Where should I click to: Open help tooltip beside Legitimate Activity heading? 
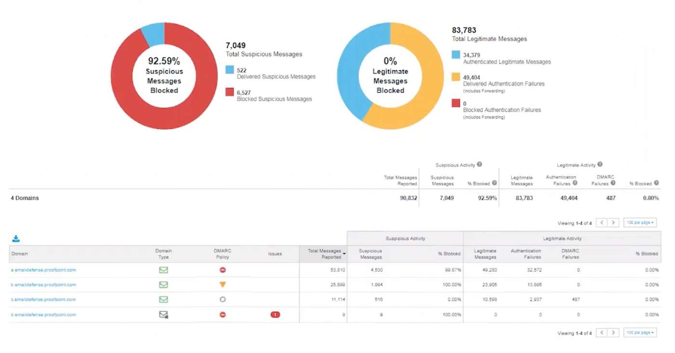(x=600, y=165)
